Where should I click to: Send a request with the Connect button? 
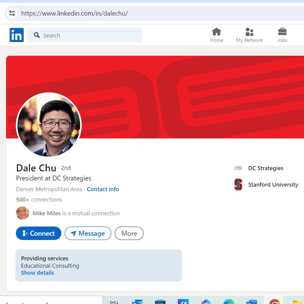coord(38,233)
